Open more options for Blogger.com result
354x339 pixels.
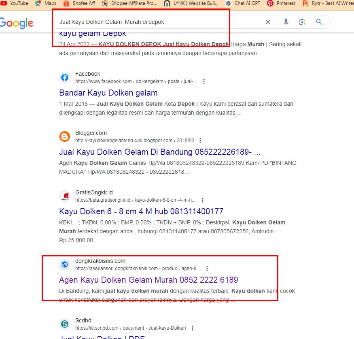[200, 141]
